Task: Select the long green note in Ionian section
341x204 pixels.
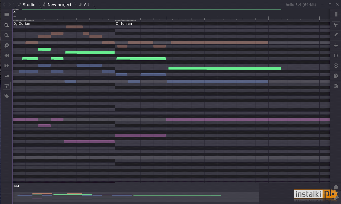Action: point(225,69)
